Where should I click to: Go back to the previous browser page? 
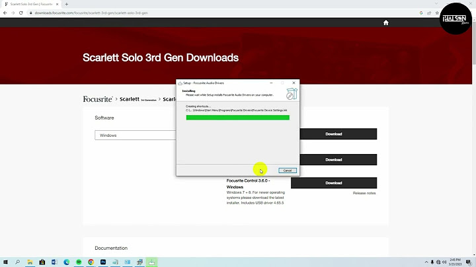[5, 13]
